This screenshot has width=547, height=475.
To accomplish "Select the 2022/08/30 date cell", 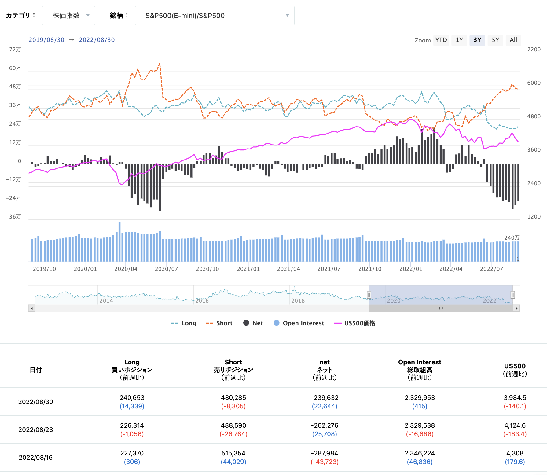I will [36, 402].
